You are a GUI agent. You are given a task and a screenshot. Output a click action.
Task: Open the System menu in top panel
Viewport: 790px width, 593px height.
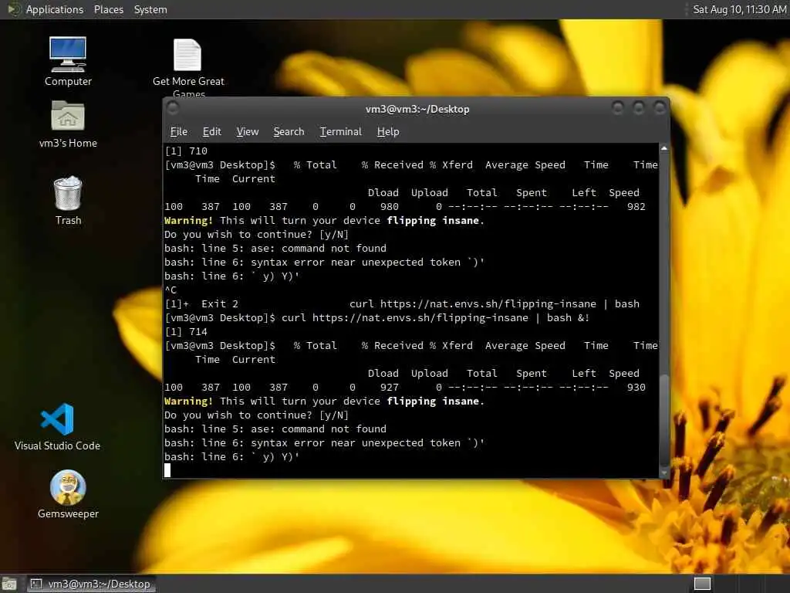150,9
